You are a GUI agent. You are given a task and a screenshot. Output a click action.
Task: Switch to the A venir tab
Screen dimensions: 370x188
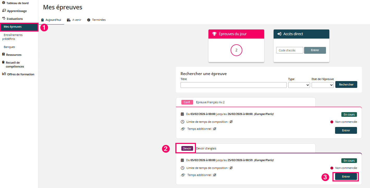pyautogui.click(x=74, y=20)
